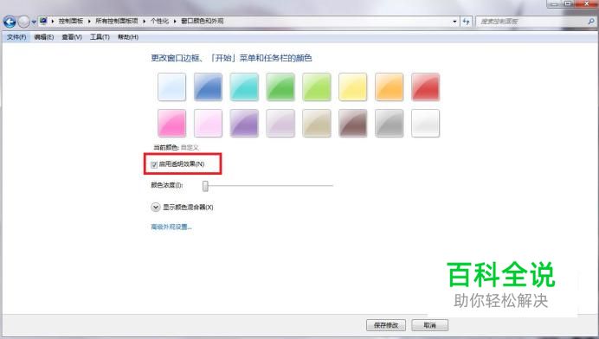Choose the brown chocolate color swatch
Image resolution: width=599 pixels, height=339 pixels.
pos(353,123)
